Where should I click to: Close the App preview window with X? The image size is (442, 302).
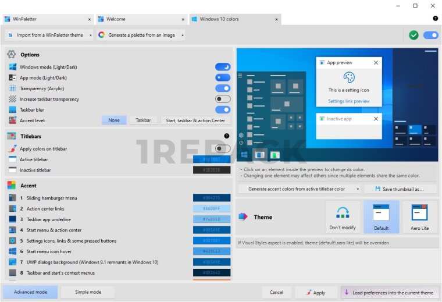pos(376,63)
